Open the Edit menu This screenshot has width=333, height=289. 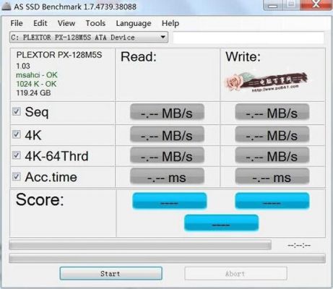click(40, 23)
